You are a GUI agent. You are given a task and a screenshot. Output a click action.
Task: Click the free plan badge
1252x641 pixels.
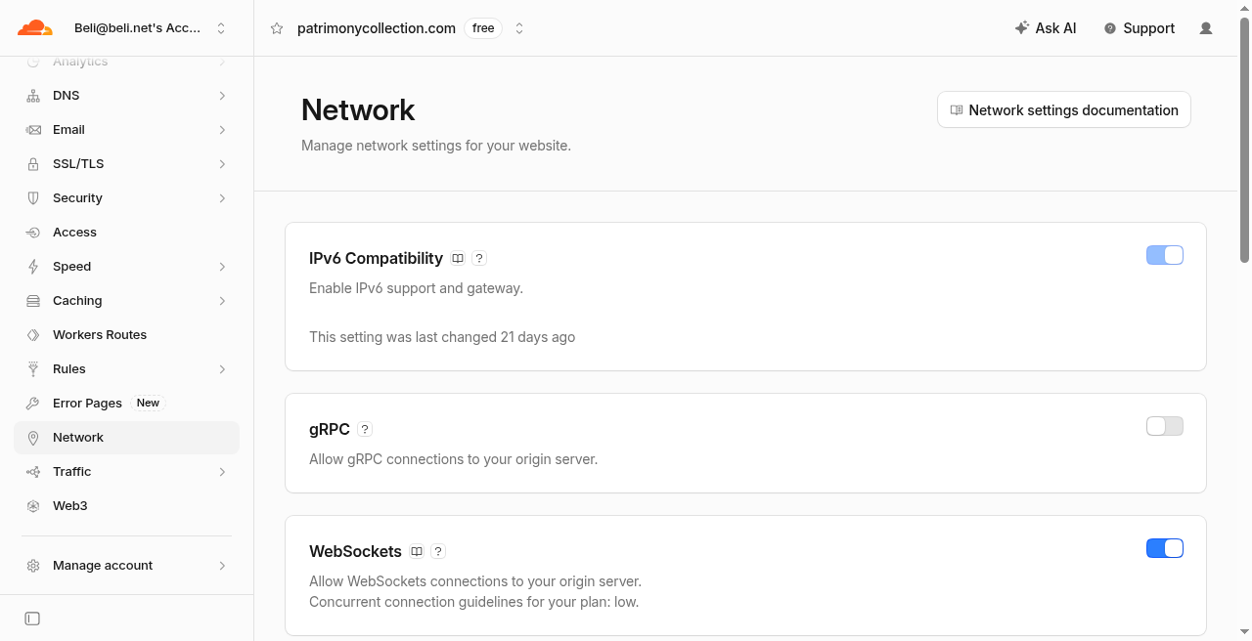click(x=483, y=28)
